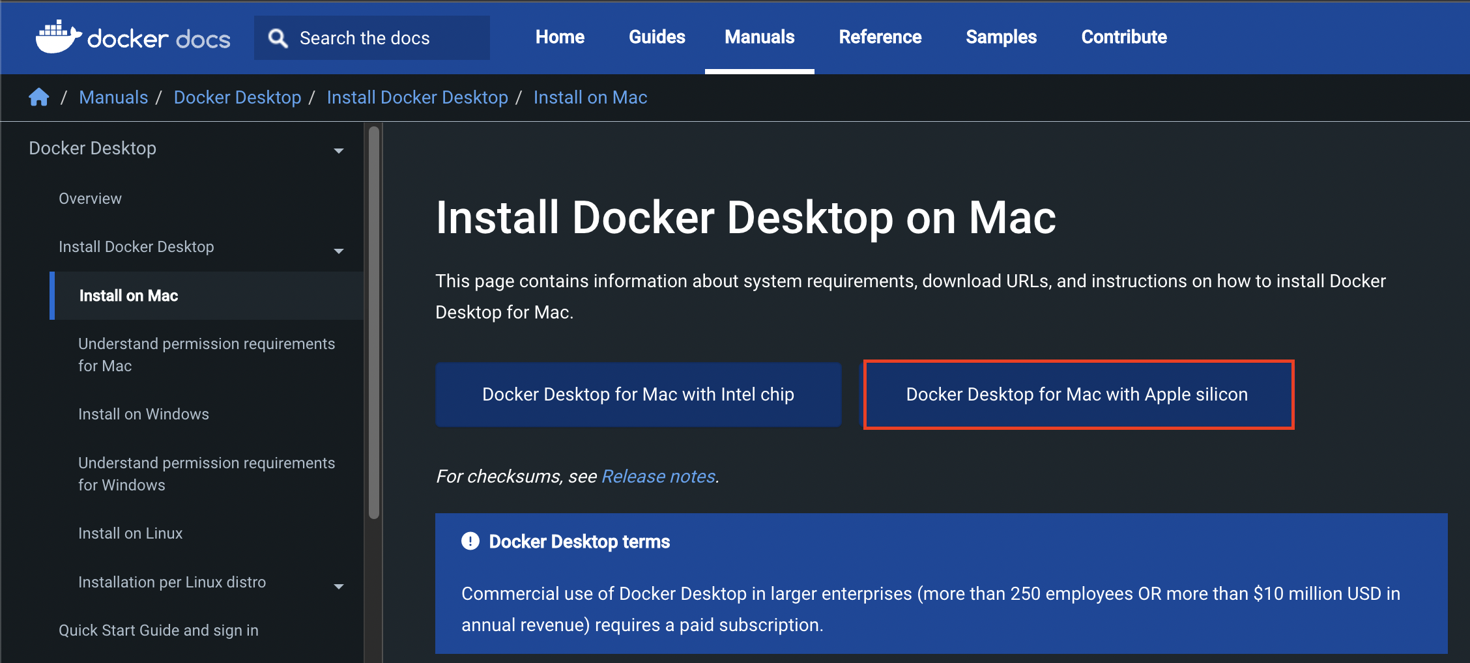Collapse the Docker Desktop sidebar section arrow
1470x663 pixels.
click(x=339, y=150)
